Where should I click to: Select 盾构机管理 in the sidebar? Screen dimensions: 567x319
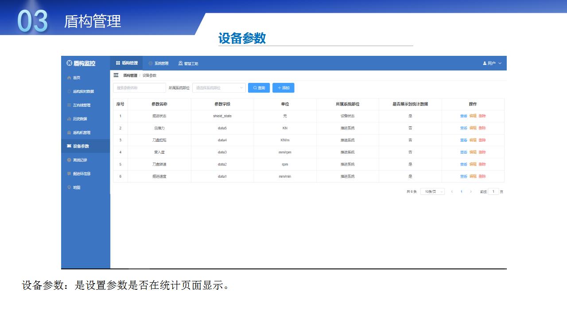(x=82, y=133)
